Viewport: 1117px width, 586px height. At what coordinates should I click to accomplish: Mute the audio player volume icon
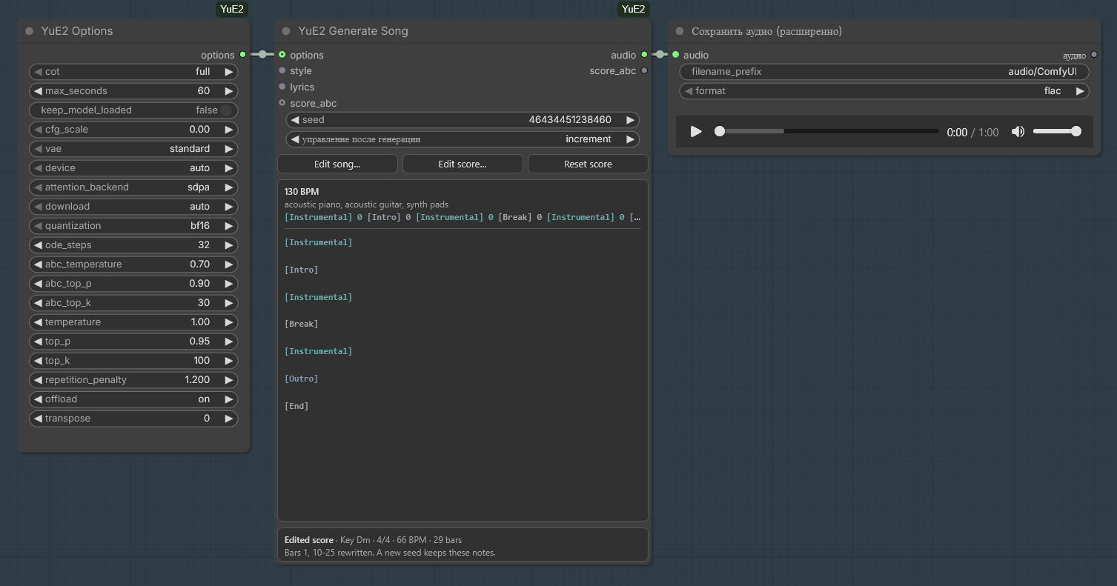click(1018, 132)
